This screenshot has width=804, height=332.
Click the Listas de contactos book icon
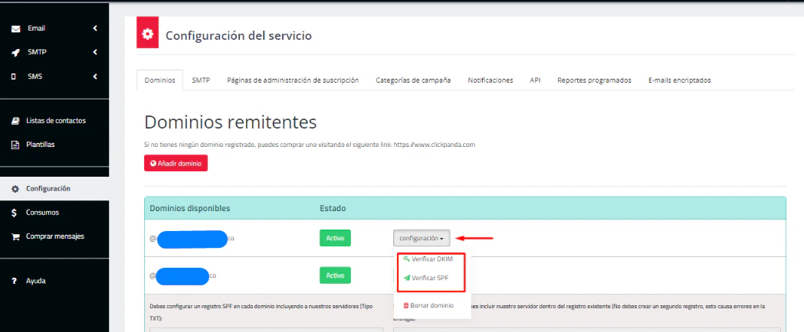(x=15, y=121)
